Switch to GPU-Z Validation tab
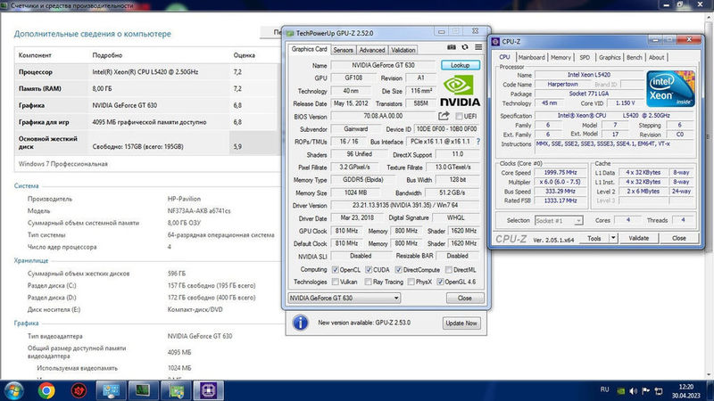Viewport: 714px width, 401px height. tap(403, 50)
